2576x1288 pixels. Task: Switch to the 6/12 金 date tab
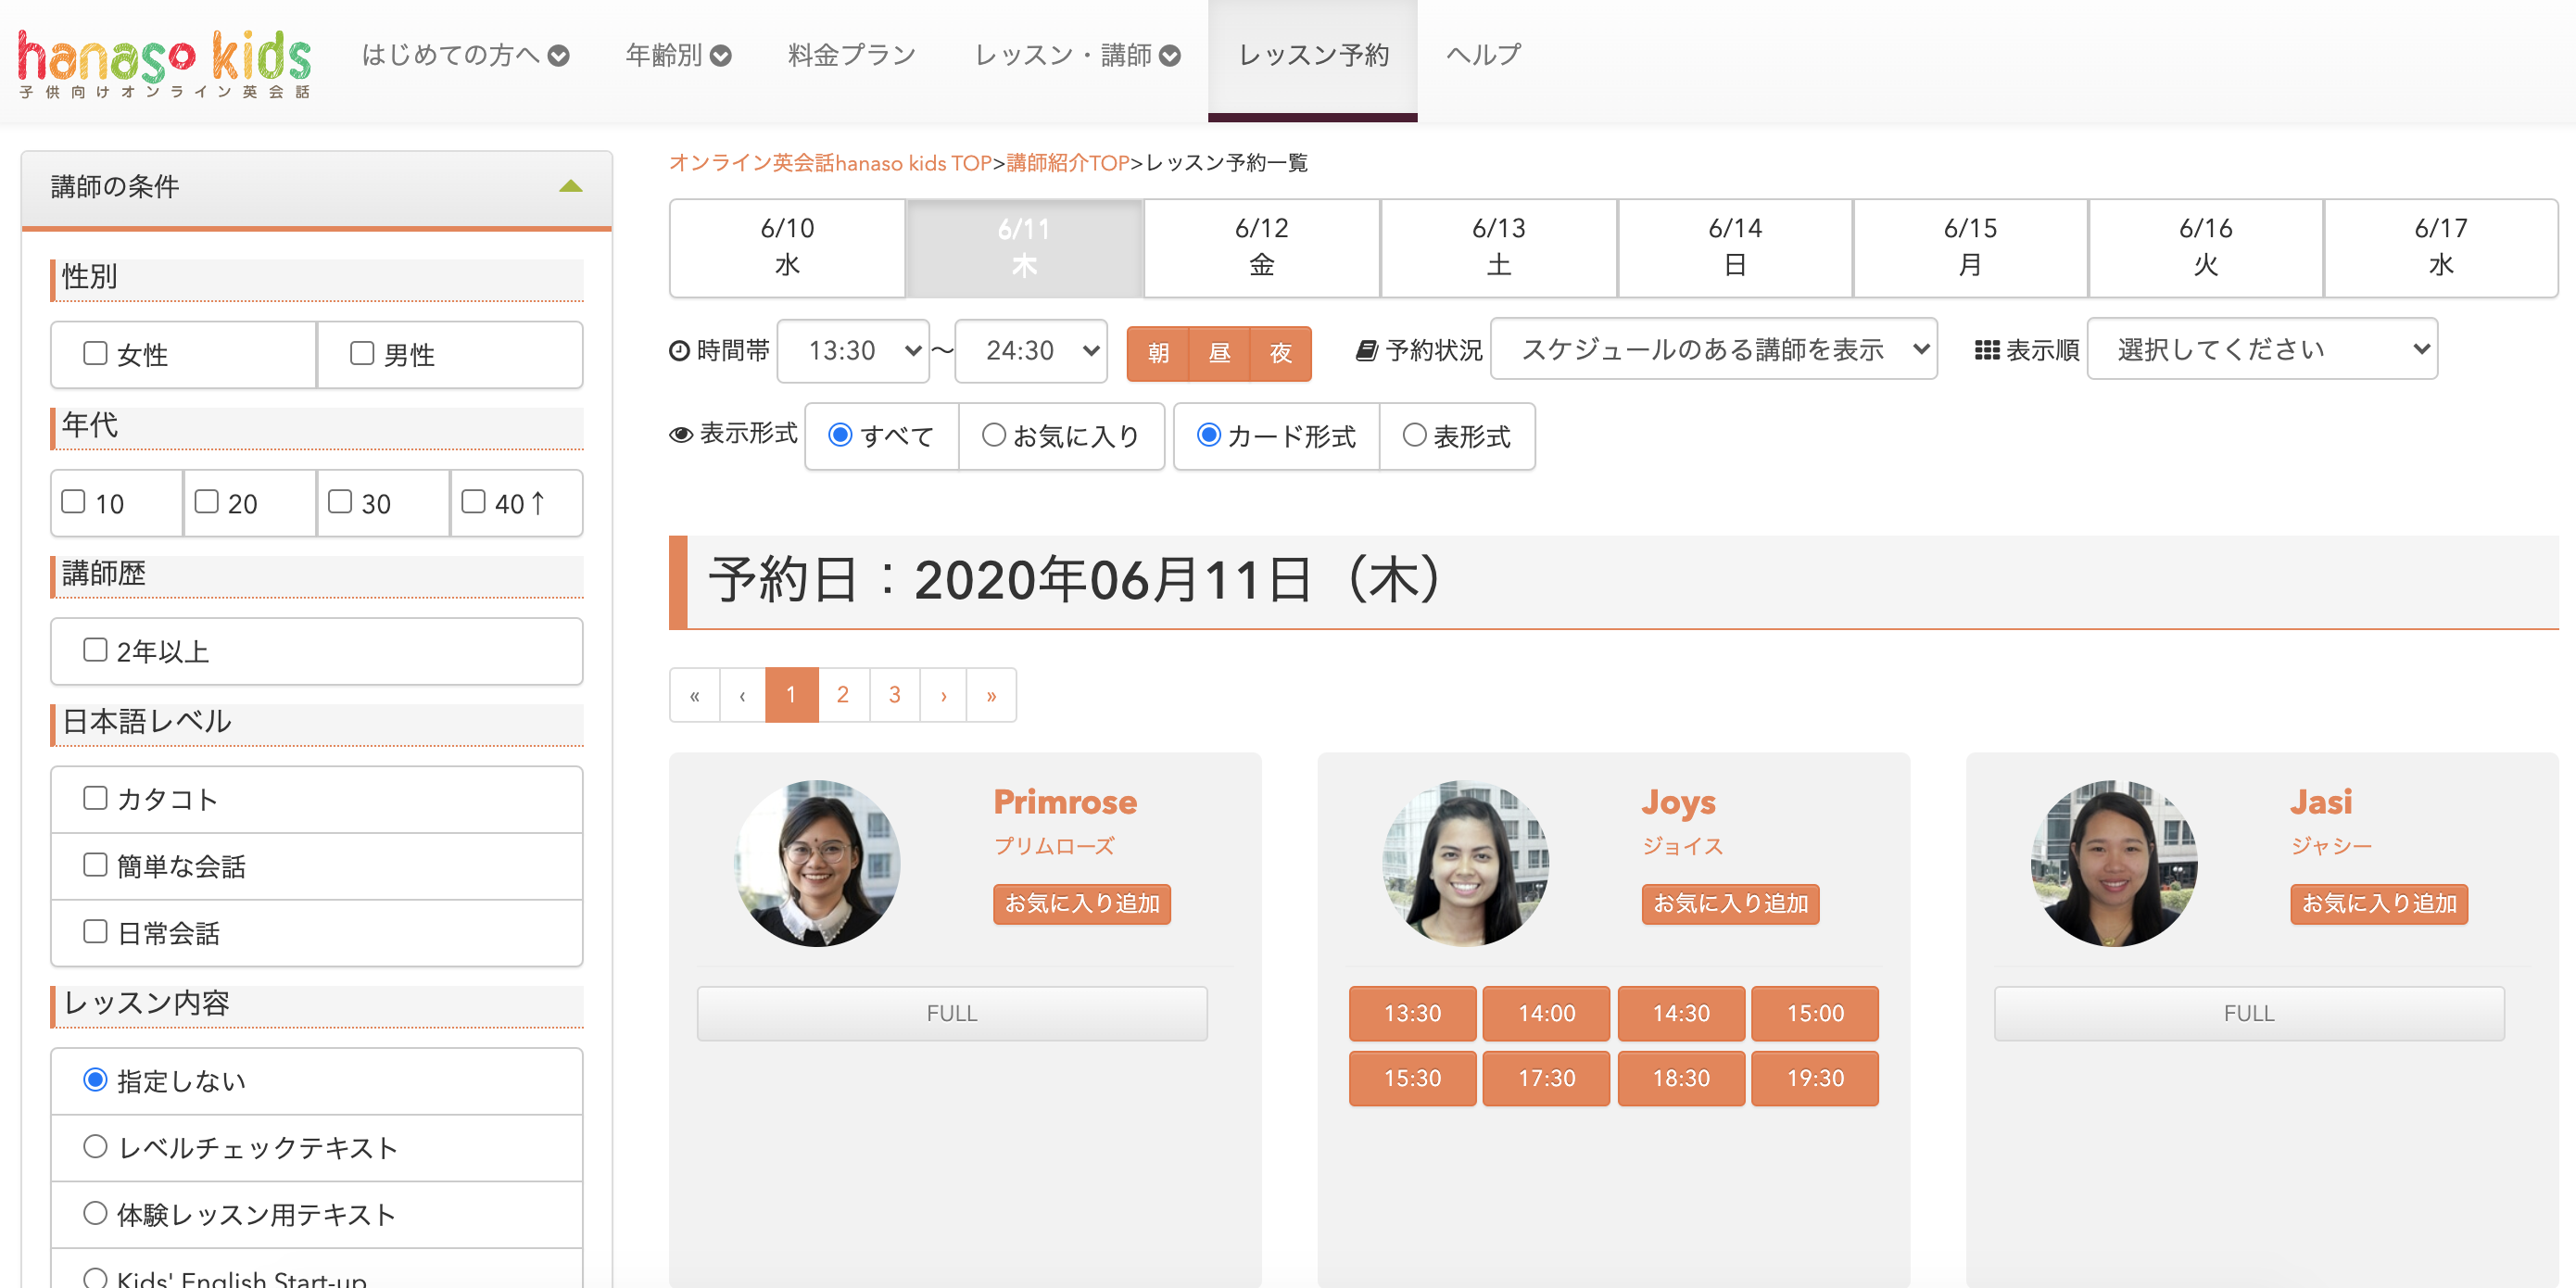point(1261,247)
